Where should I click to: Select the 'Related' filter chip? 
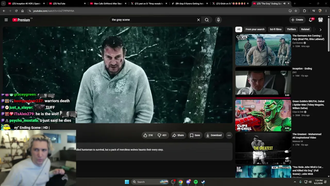305,29
